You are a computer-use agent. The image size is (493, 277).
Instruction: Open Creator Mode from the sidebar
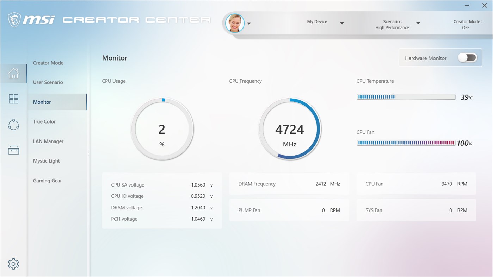click(48, 63)
